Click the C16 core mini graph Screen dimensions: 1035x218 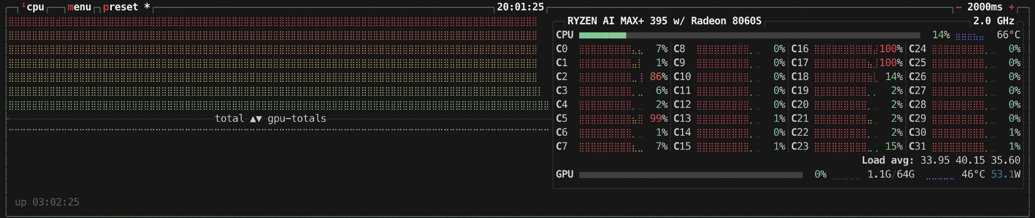(x=846, y=49)
